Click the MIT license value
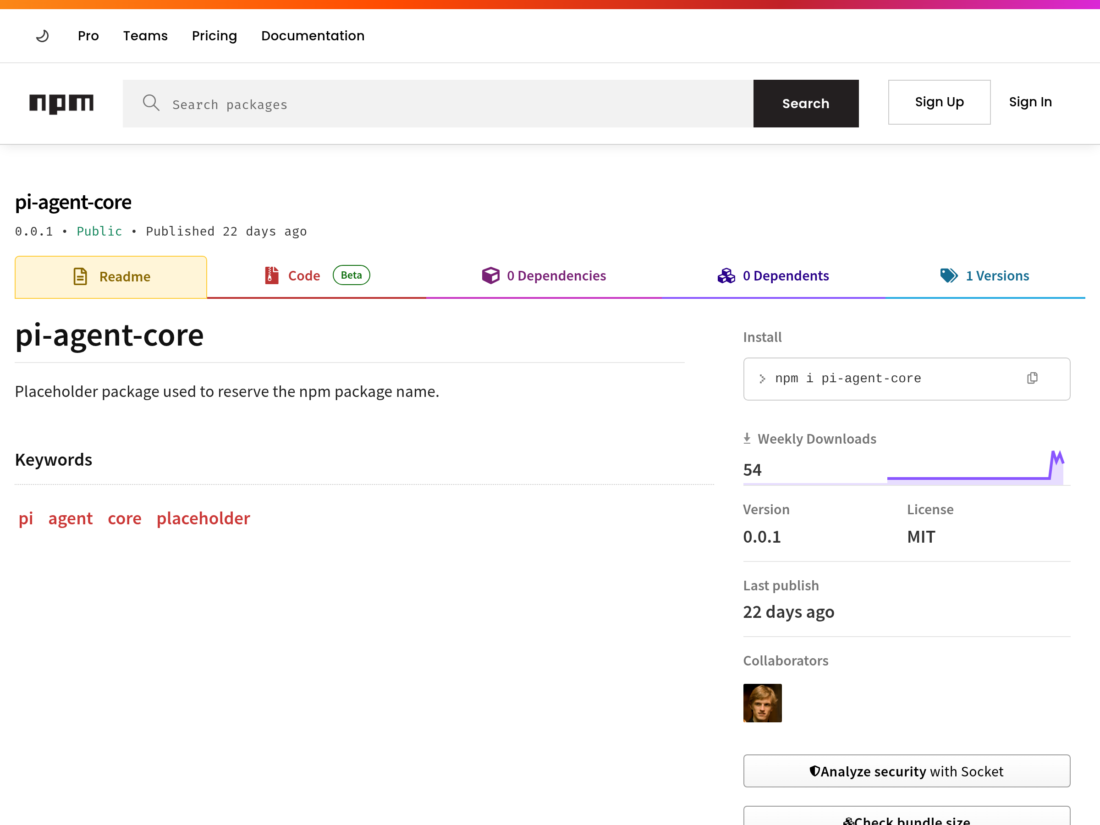Screen dimensions: 1100x825 point(921,537)
